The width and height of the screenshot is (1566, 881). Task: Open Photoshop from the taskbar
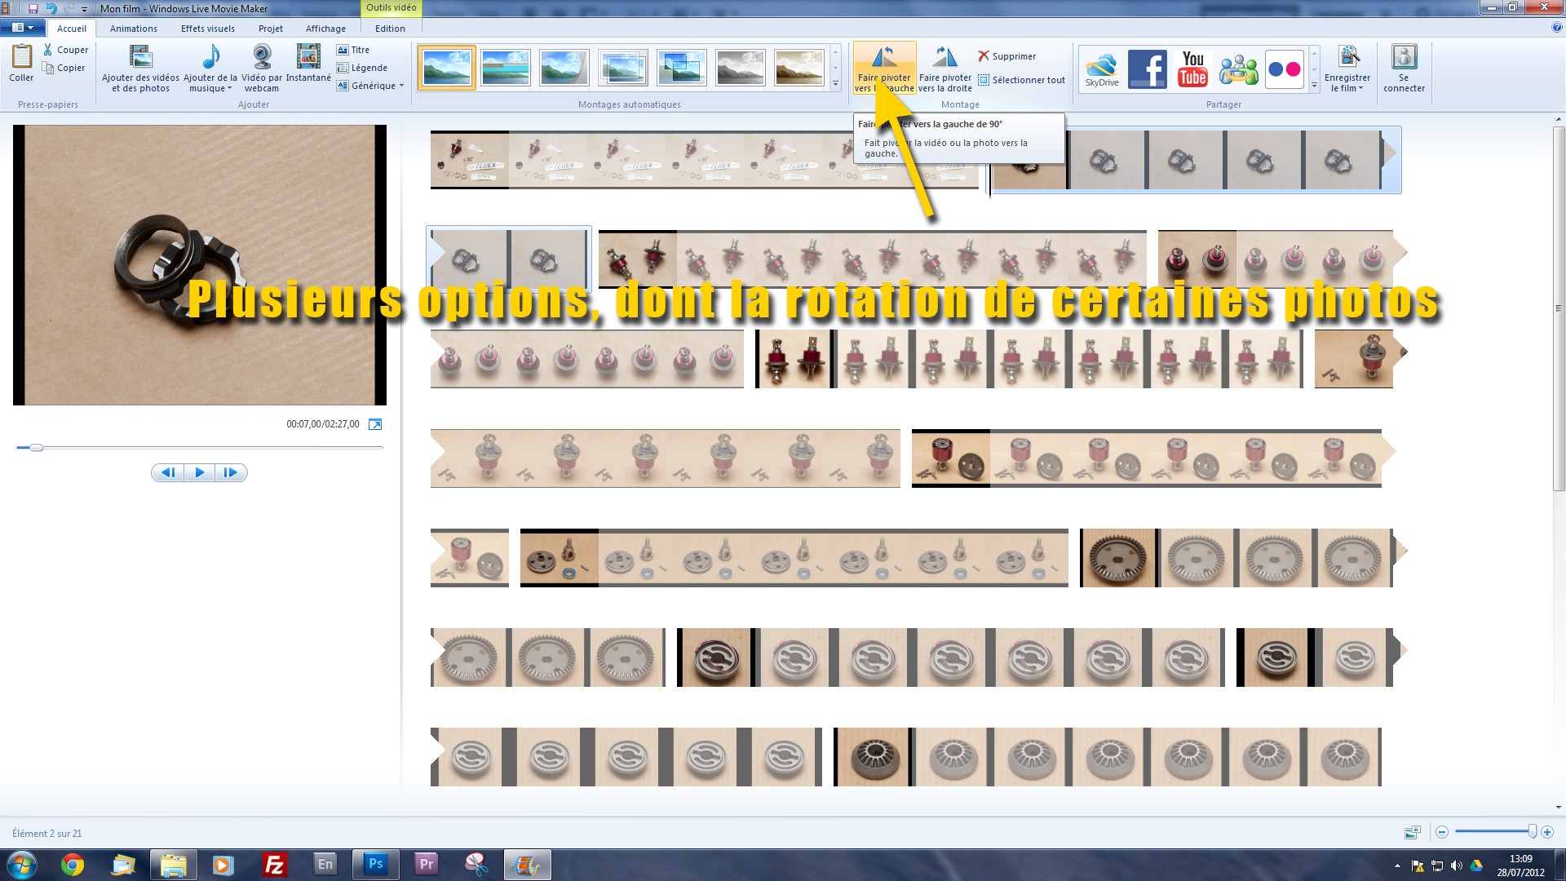click(x=375, y=864)
